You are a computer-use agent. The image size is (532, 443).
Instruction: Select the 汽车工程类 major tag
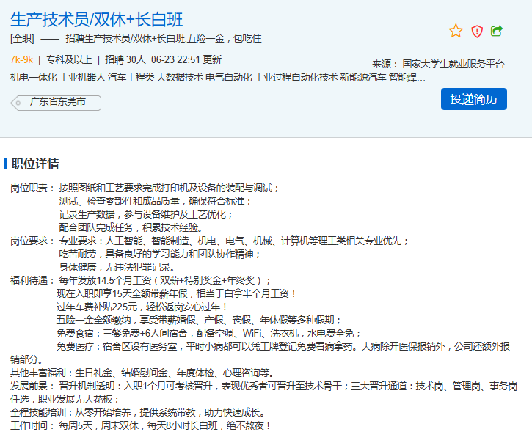point(131,77)
